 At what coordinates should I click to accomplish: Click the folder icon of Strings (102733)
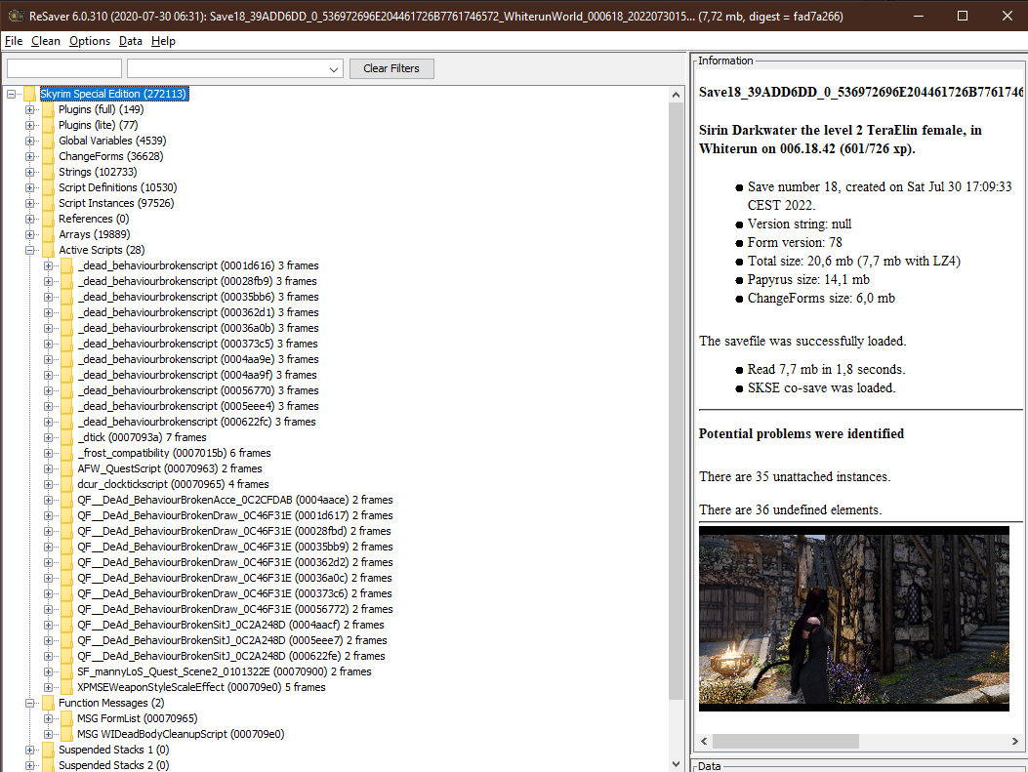[x=49, y=173]
